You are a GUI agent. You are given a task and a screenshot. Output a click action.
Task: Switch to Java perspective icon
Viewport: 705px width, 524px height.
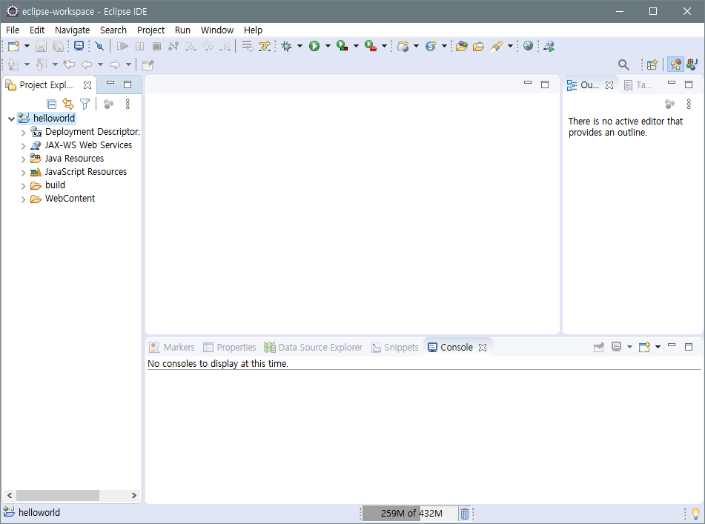692,64
